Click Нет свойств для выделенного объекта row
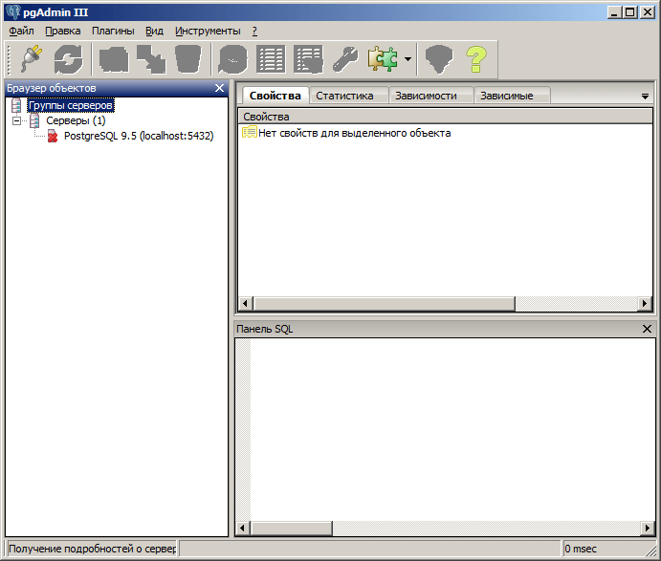The width and height of the screenshot is (661, 561). coord(354,133)
